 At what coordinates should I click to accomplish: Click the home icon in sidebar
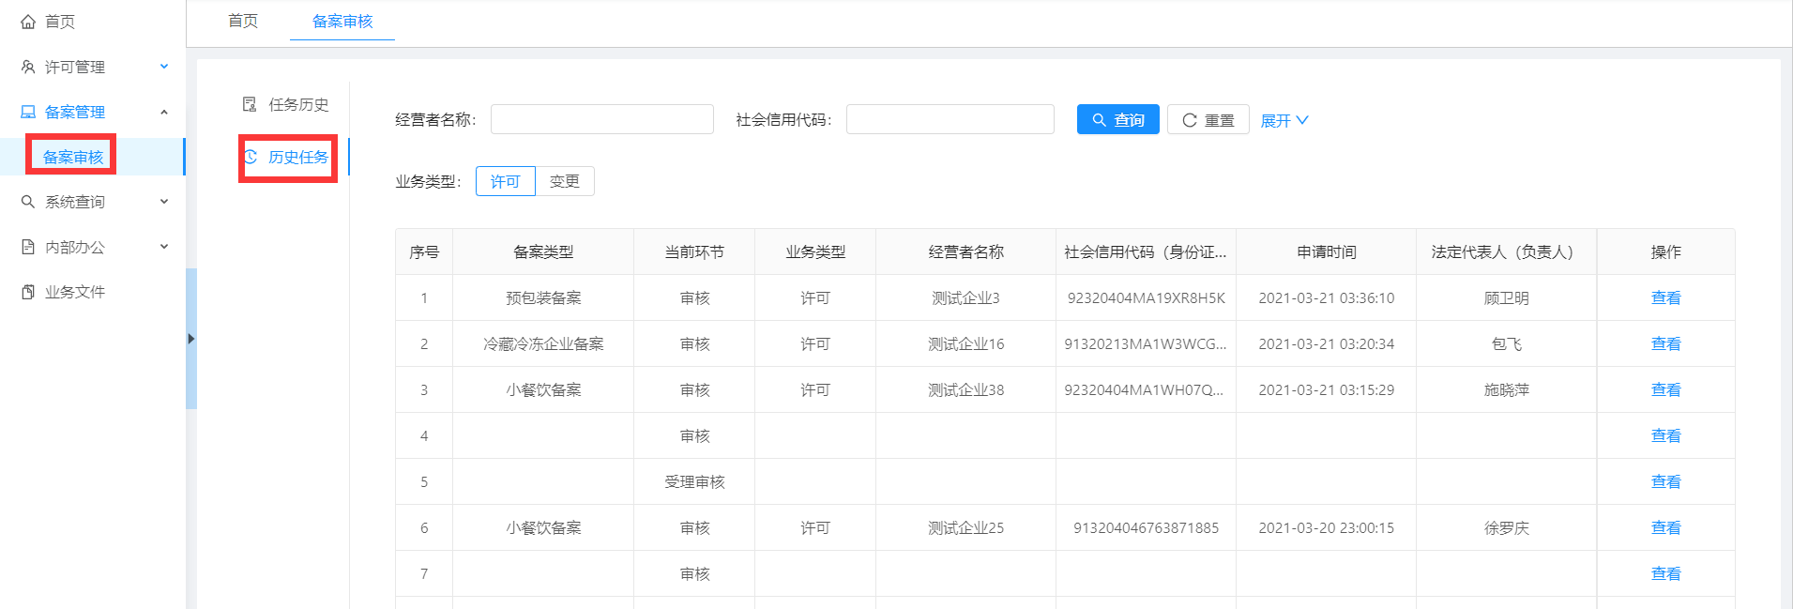(x=28, y=22)
